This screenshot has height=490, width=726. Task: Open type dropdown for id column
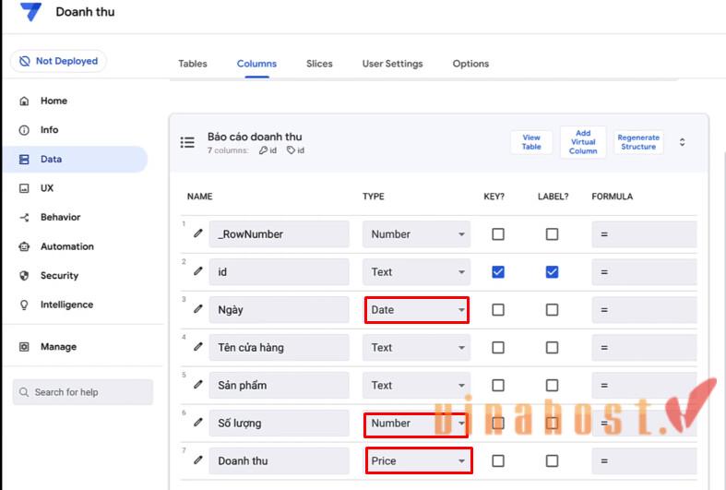416,272
